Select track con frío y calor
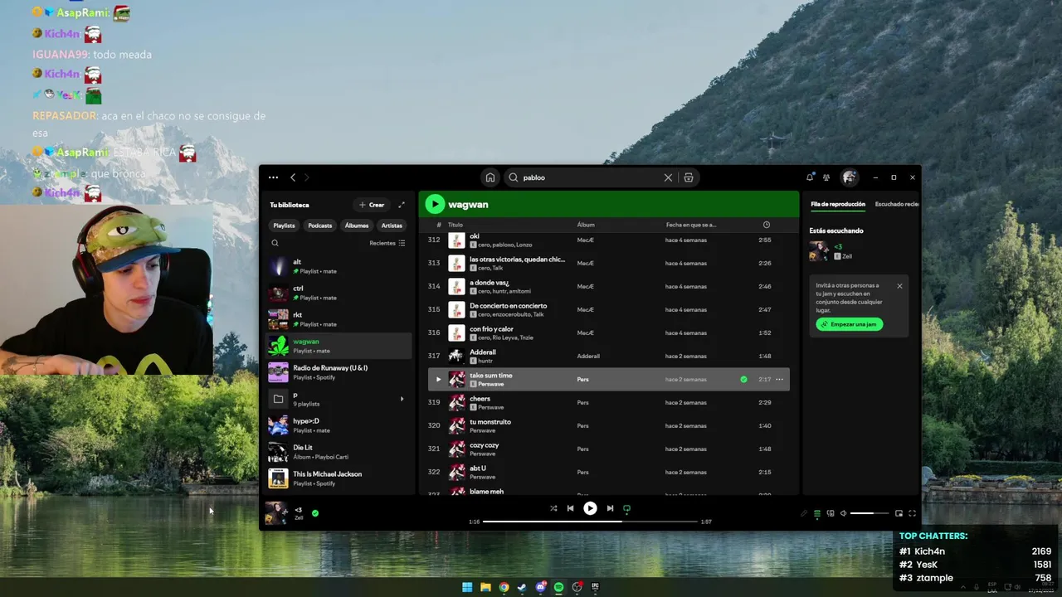 coord(608,332)
